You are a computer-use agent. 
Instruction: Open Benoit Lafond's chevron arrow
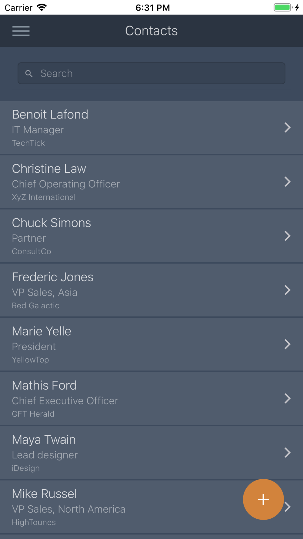pos(288,127)
